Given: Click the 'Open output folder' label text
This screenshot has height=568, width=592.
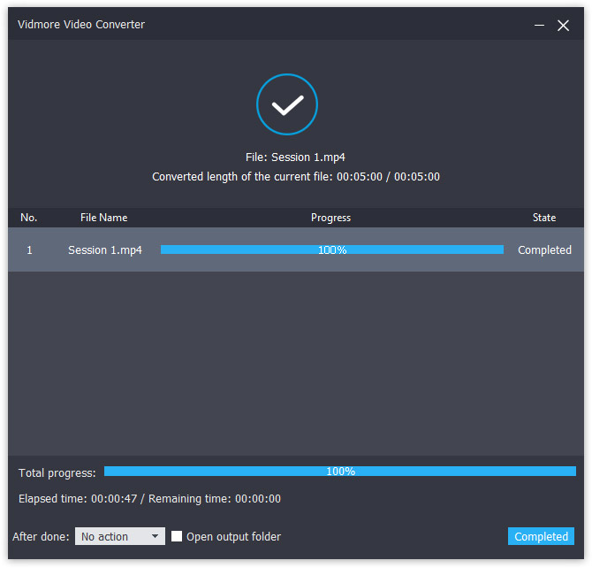Looking at the screenshot, I should 233,536.
